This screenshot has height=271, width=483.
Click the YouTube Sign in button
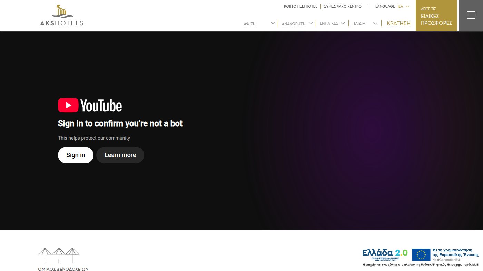tap(76, 155)
